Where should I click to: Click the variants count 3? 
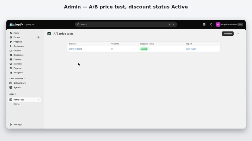pos(112,49)
